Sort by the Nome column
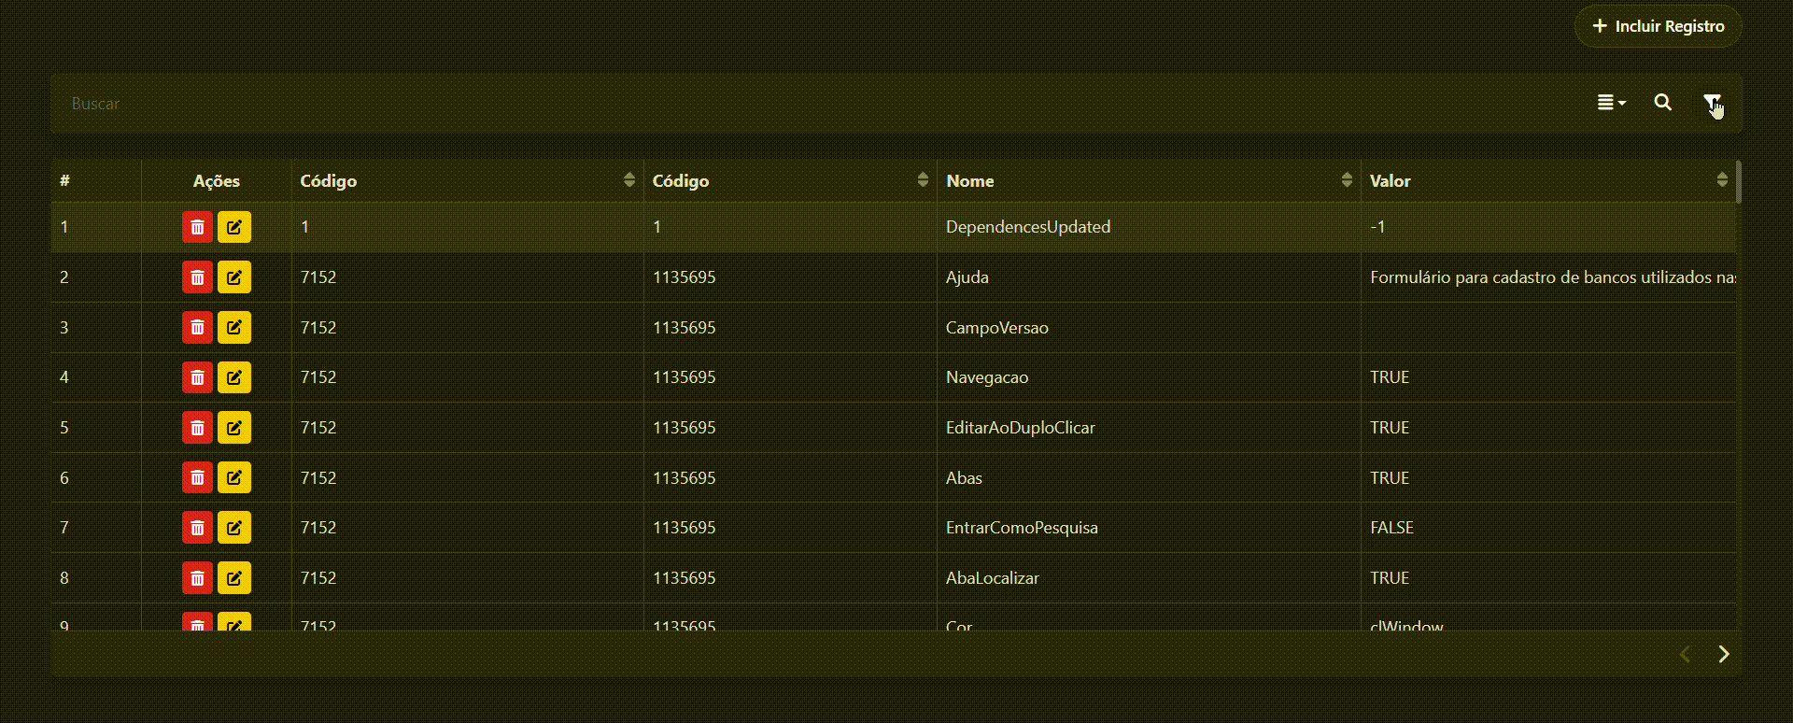Screen dimensions: 1793x723 click(x=1346, y=180)
